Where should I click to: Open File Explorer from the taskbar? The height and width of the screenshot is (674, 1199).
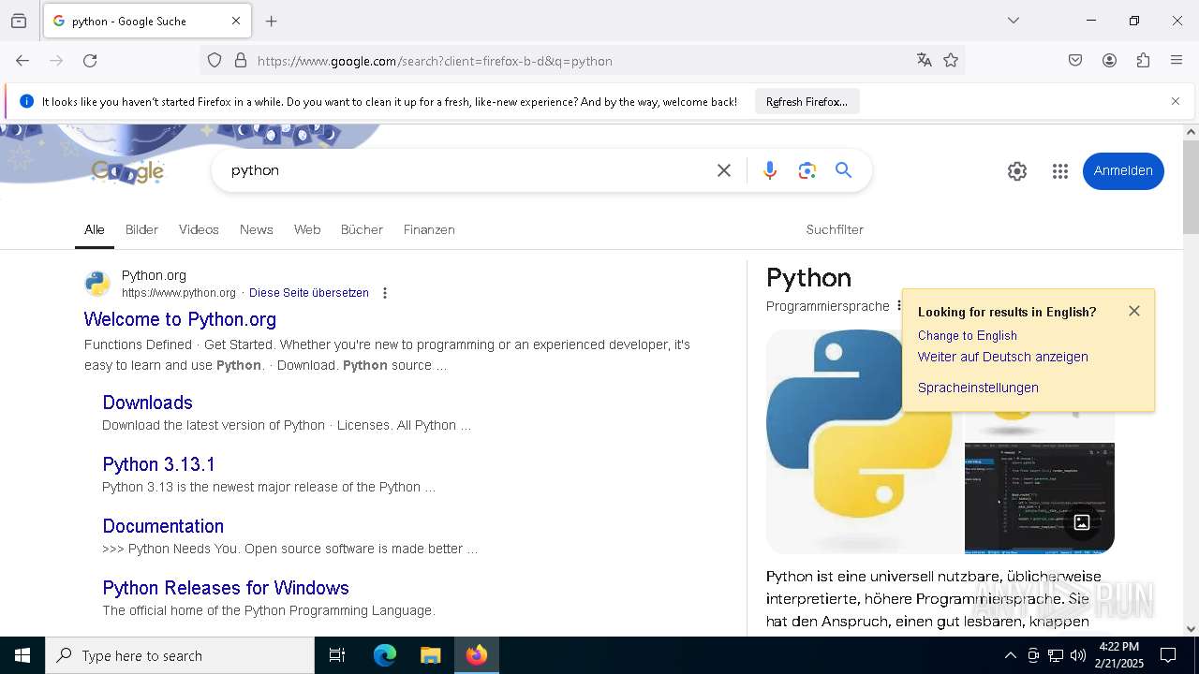tap(430, 655)
